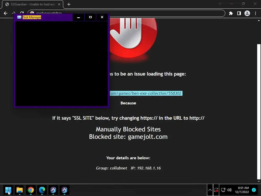Click the 'Because' text

128,103
